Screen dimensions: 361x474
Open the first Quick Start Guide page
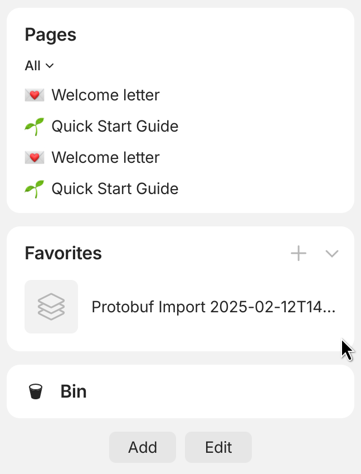(x=115, y=127)
